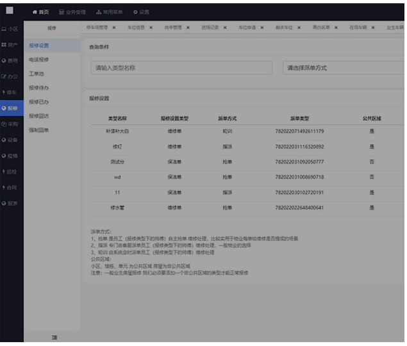Switch to the 黑白名单 tab

point(321,28)
